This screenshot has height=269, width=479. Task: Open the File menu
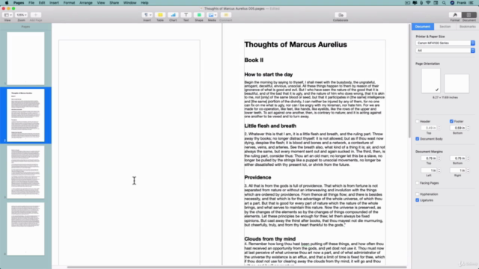pos(31,3)
